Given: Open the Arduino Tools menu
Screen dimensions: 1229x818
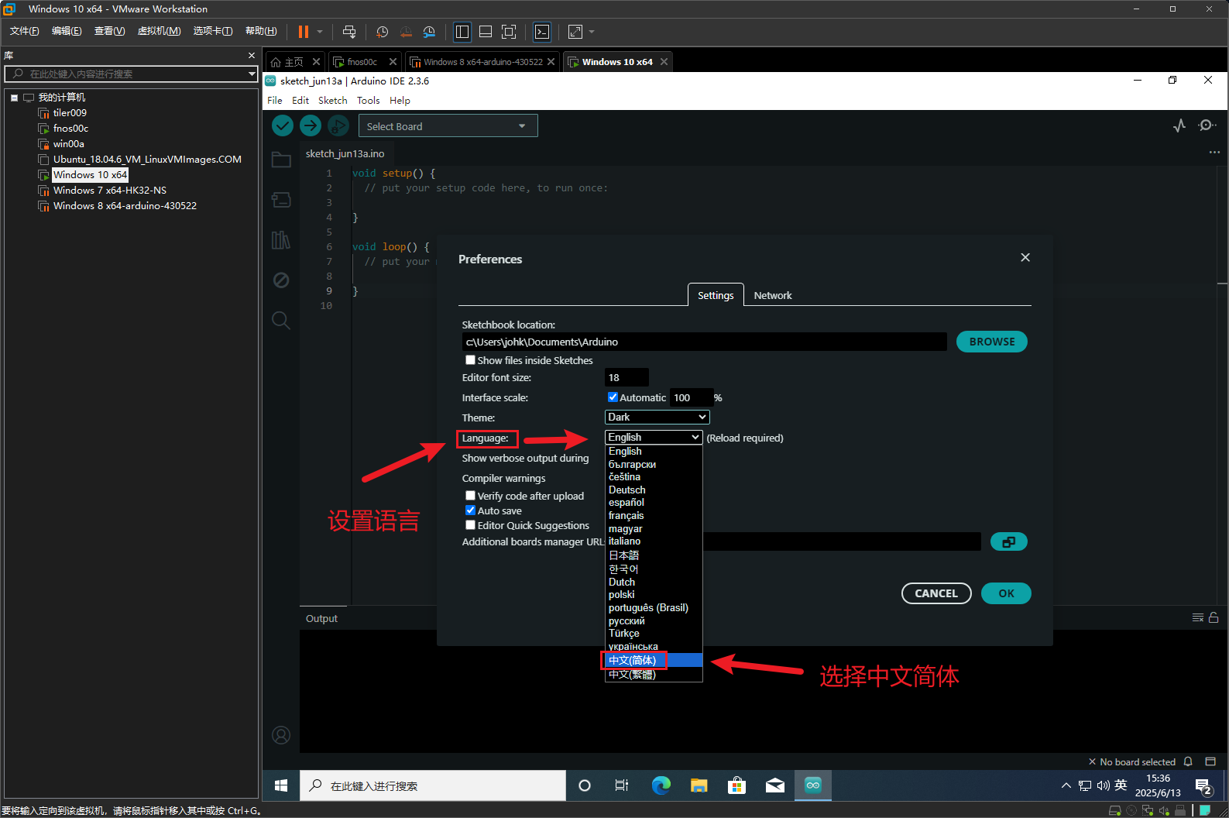Looking at the screenshot, I should [x=368, y=101].
